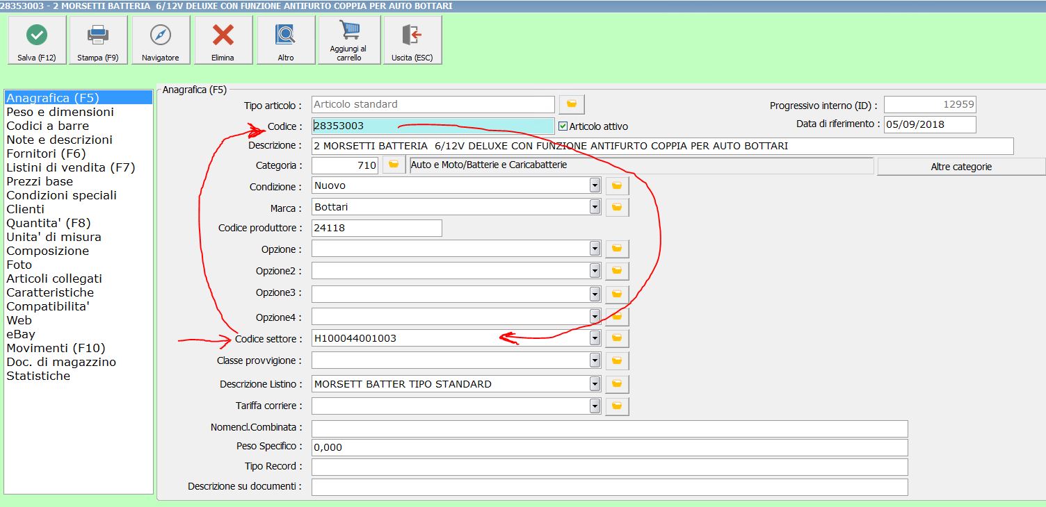1046x507 pixels.
Task: Click Aggiungi al carrello cart icon
Action: 349,40
